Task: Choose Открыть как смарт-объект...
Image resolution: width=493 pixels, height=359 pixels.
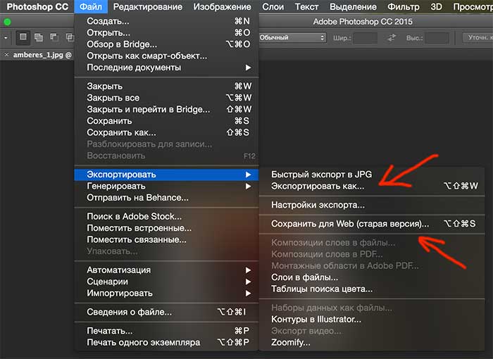Action: point(167,56)
